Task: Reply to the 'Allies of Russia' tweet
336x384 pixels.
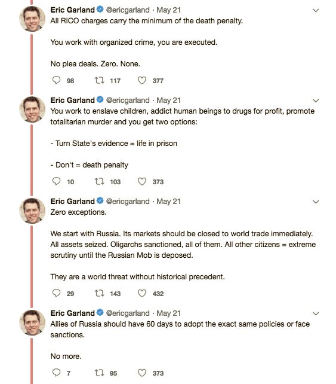Action: point(57,373)
